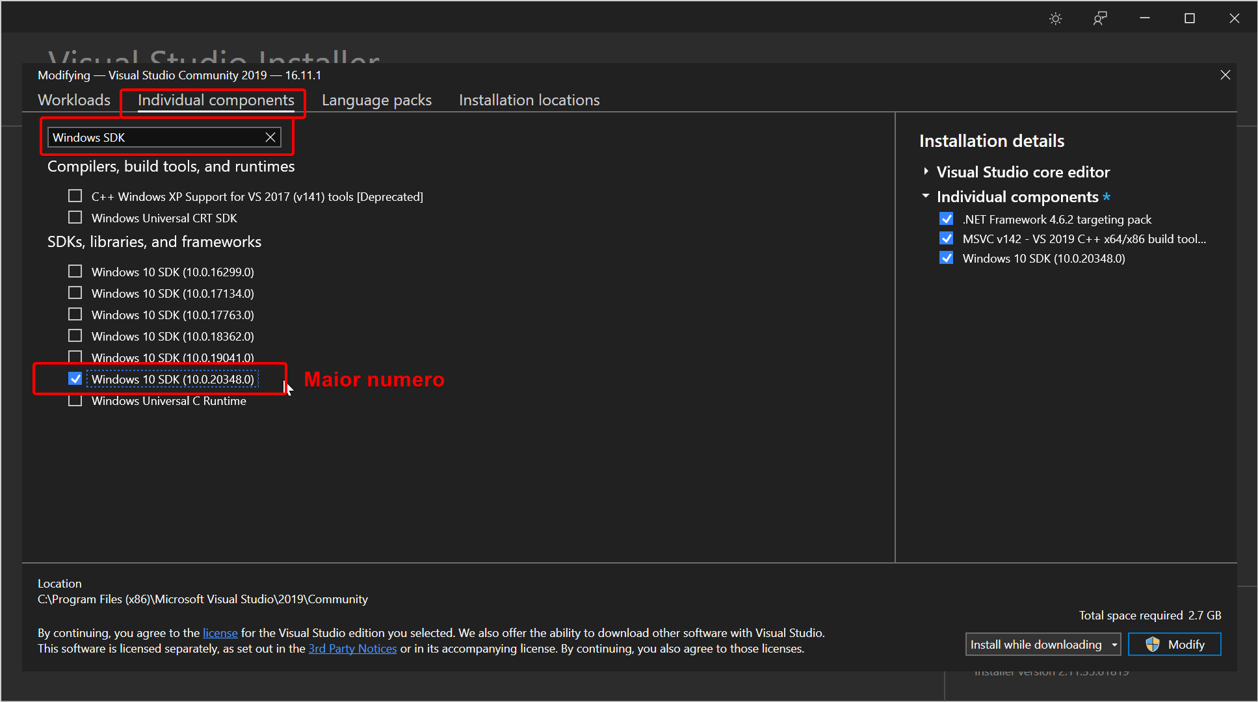
Task: Expand Visual Studio core editor node
Action: [926, 172]
